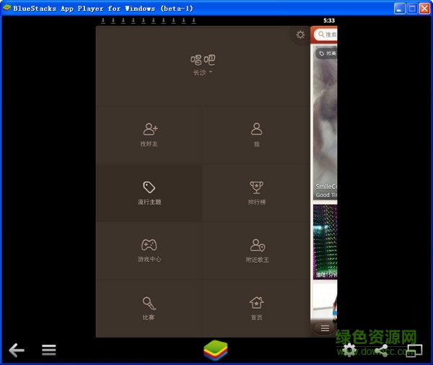Open the LED lights stage thumbnail
The width and height of the screenshot is (433, 365).
[x=325, y=242]
